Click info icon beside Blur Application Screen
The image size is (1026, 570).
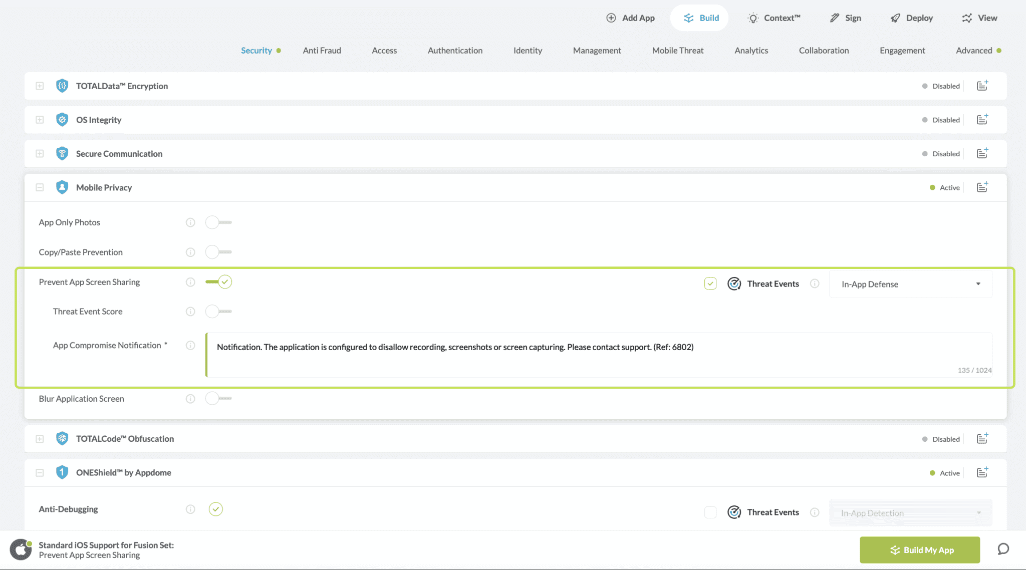[190, 399]
